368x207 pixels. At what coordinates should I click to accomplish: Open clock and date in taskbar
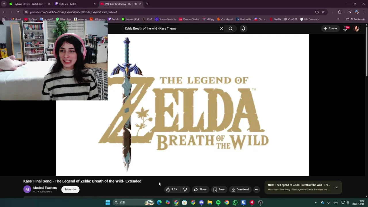pos(358,202)
